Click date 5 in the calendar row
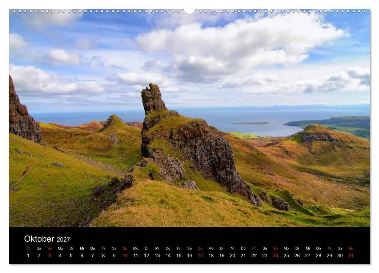This screenshot has width=379, height=273. [x=71, y=256]
